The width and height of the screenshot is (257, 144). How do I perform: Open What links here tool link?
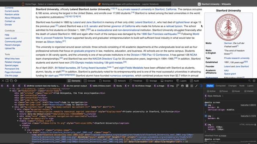click(12, 59)
